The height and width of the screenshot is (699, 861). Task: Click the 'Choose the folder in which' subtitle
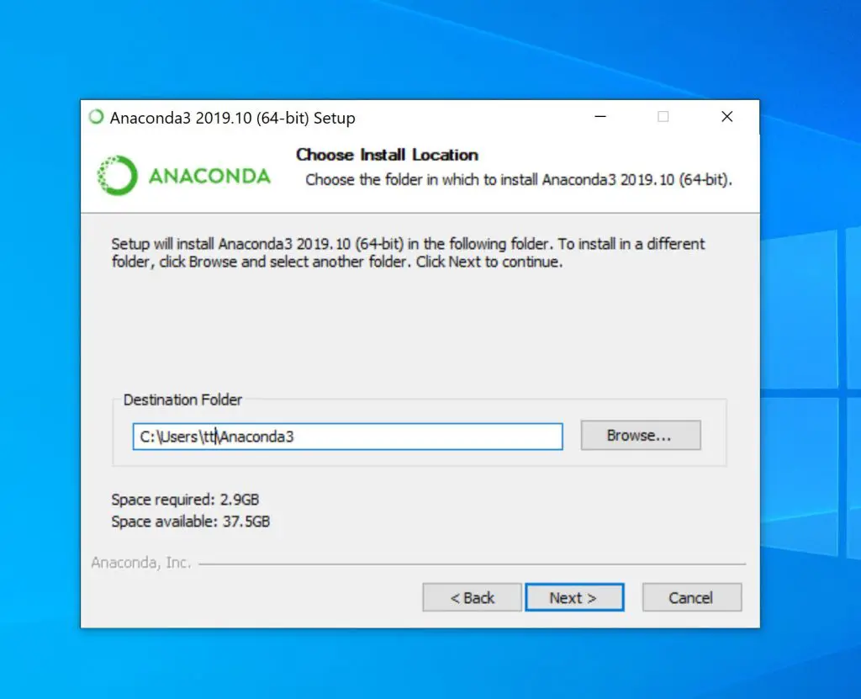pyautogui.click(x=519, y=180)
